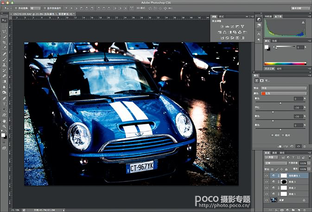
Task: Open the 颜色 dropdown showing 红色
Action: [x=284, y=93]
